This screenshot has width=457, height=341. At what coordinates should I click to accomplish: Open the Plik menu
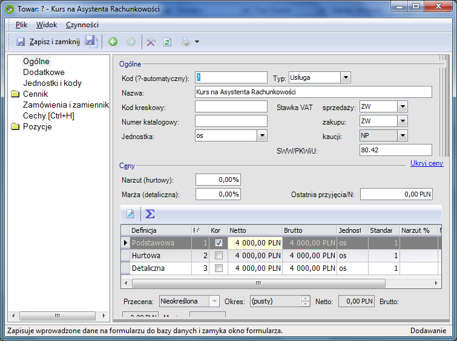coord(21,25)
